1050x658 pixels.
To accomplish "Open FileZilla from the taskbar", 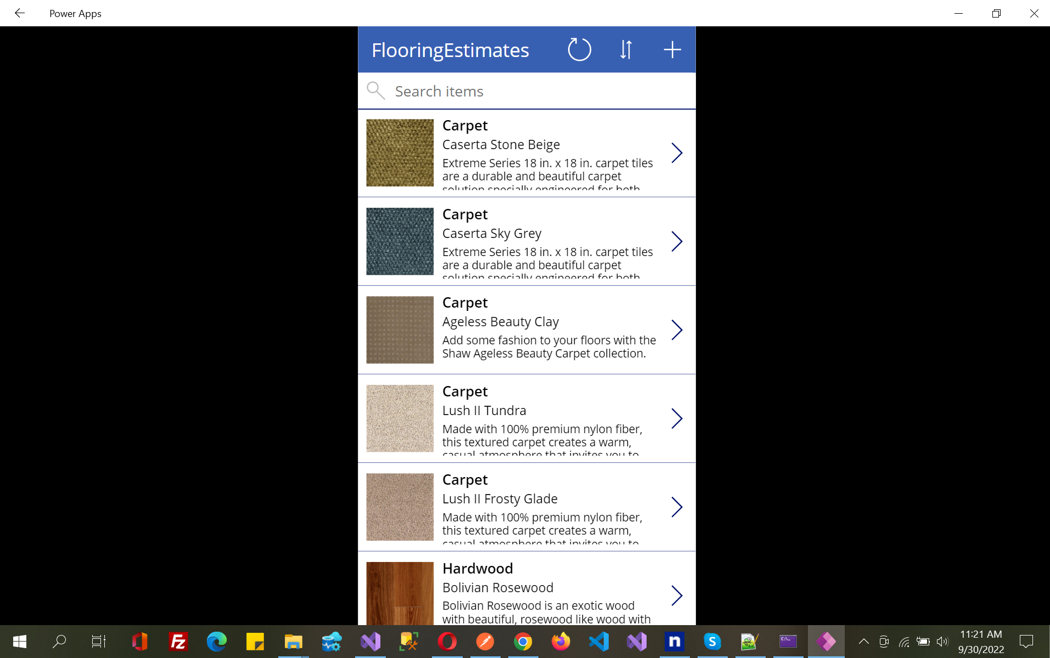I will click(178, 641).
